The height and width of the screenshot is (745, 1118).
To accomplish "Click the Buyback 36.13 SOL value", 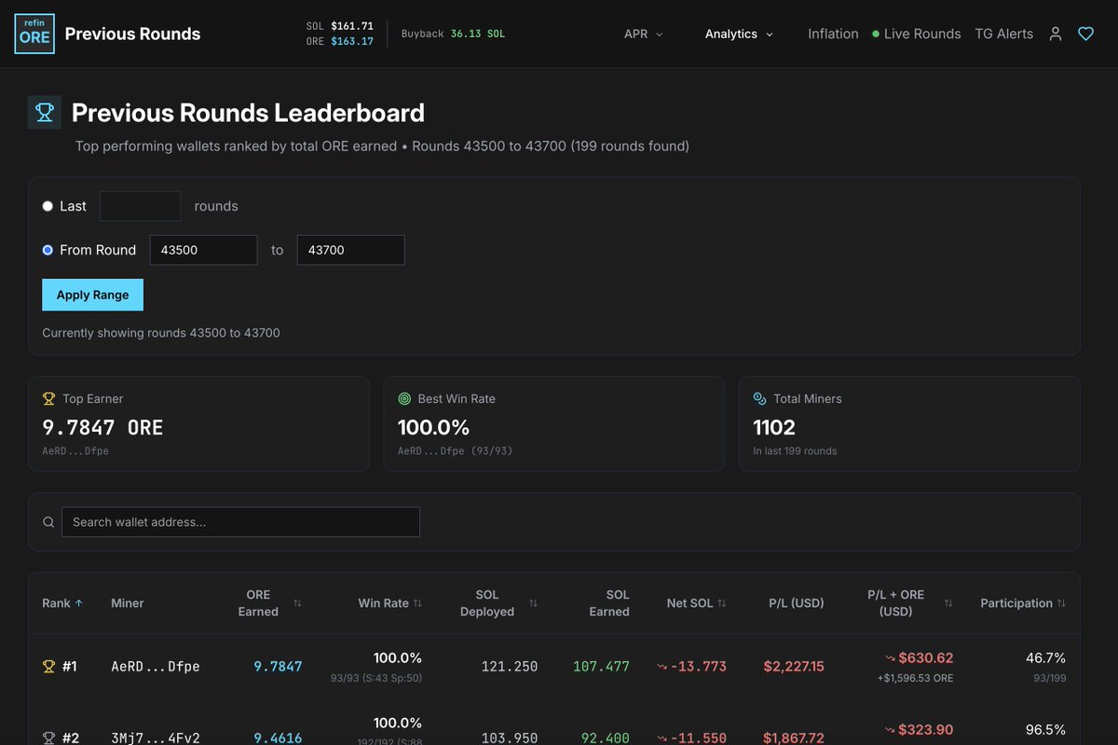I will point(478,34).
